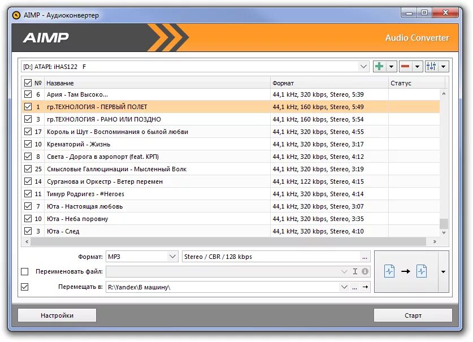Select row Юта - След
This screenshot has width=473, height=342.
pos(231,231)
